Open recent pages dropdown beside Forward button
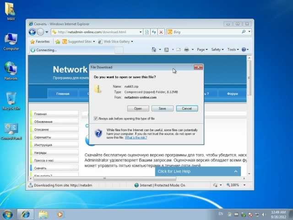The height and width of the screenshot is (220, 293). (47, 32)
